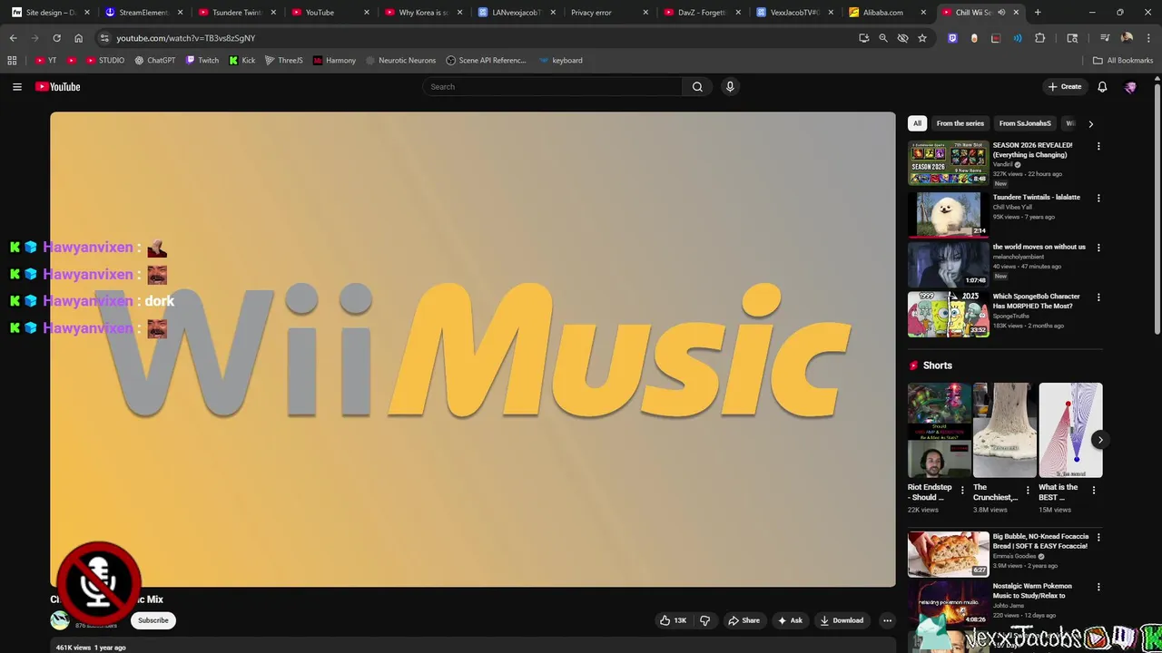Mute the Chill Wii tab audio icon
The width and height of the screenshot is (1162, 653).
click(1001, 13)
